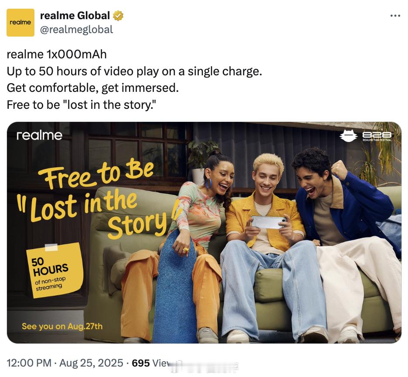Click the "realme 1x000mAh" tweet line
This screenshot has height=377, width=408.
[57, 54]
